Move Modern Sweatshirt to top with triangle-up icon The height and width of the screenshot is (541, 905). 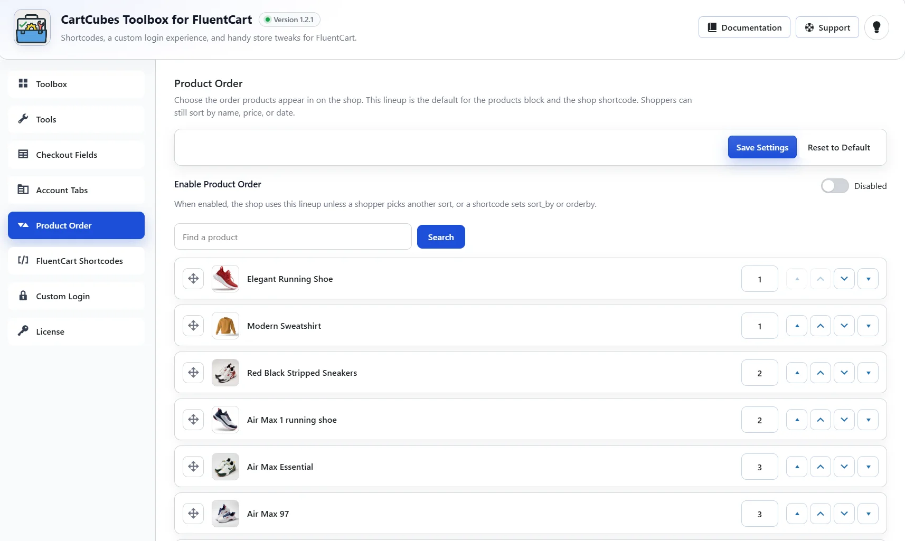point(797,326)
